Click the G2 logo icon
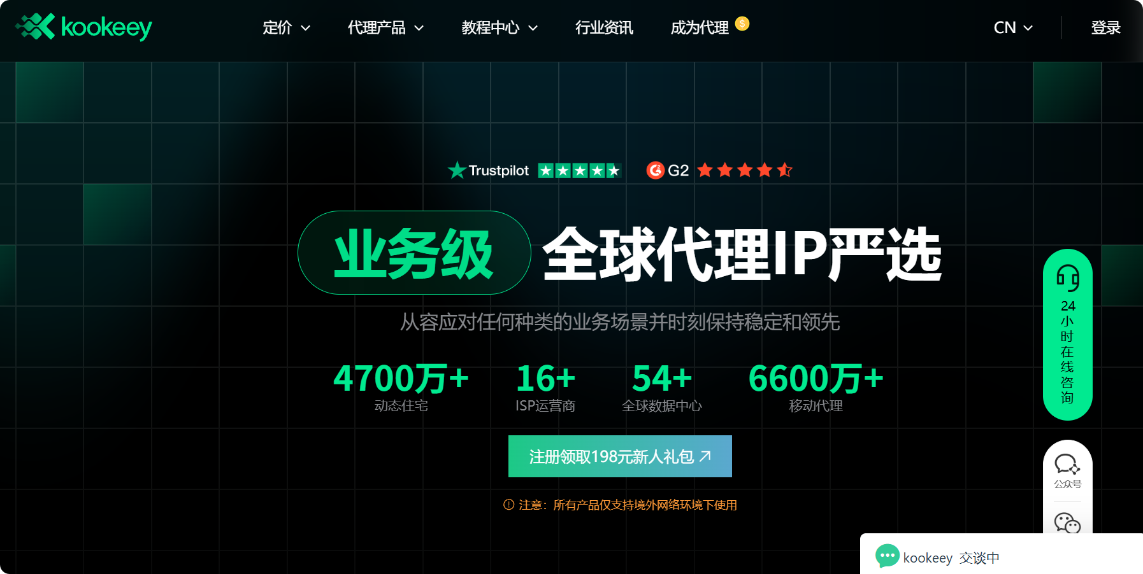Image resolution: width=1143 pixels, height=574 pixels. [x=656, y=170]
